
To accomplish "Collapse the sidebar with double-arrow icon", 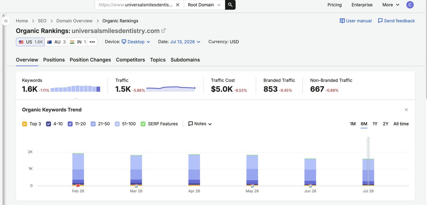I will click(6, 21).
